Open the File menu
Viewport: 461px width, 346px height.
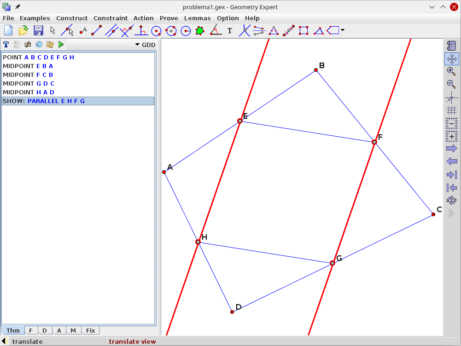(9, 18)
